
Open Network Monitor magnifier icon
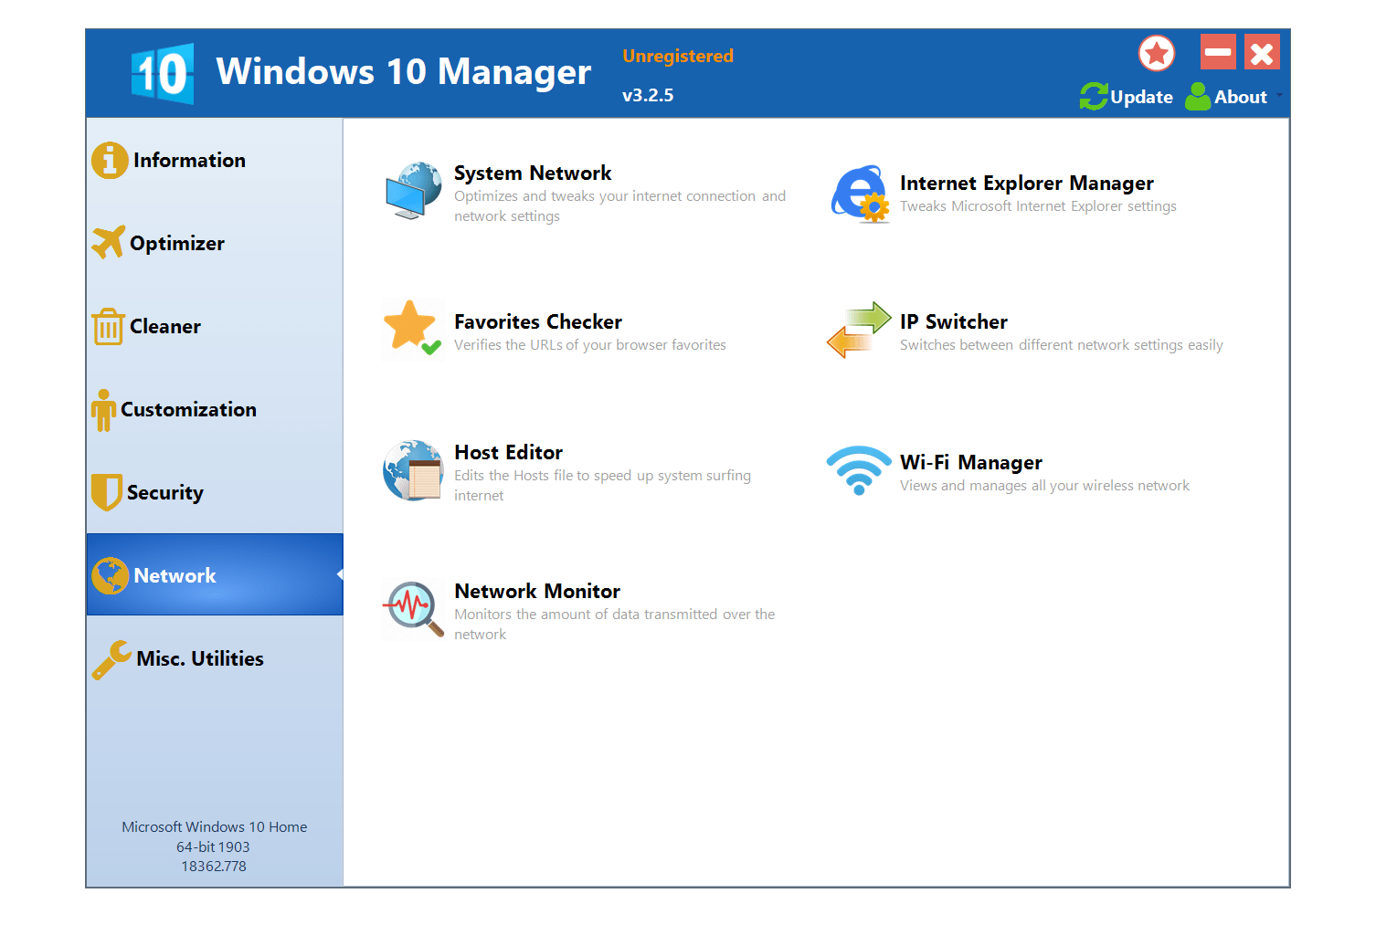(x=413, y=608)
